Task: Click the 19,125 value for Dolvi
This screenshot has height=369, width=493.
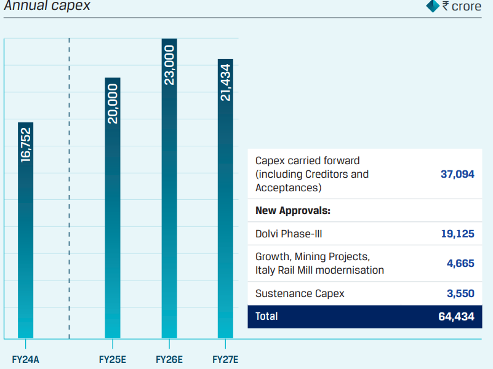Action: [457, 234]
